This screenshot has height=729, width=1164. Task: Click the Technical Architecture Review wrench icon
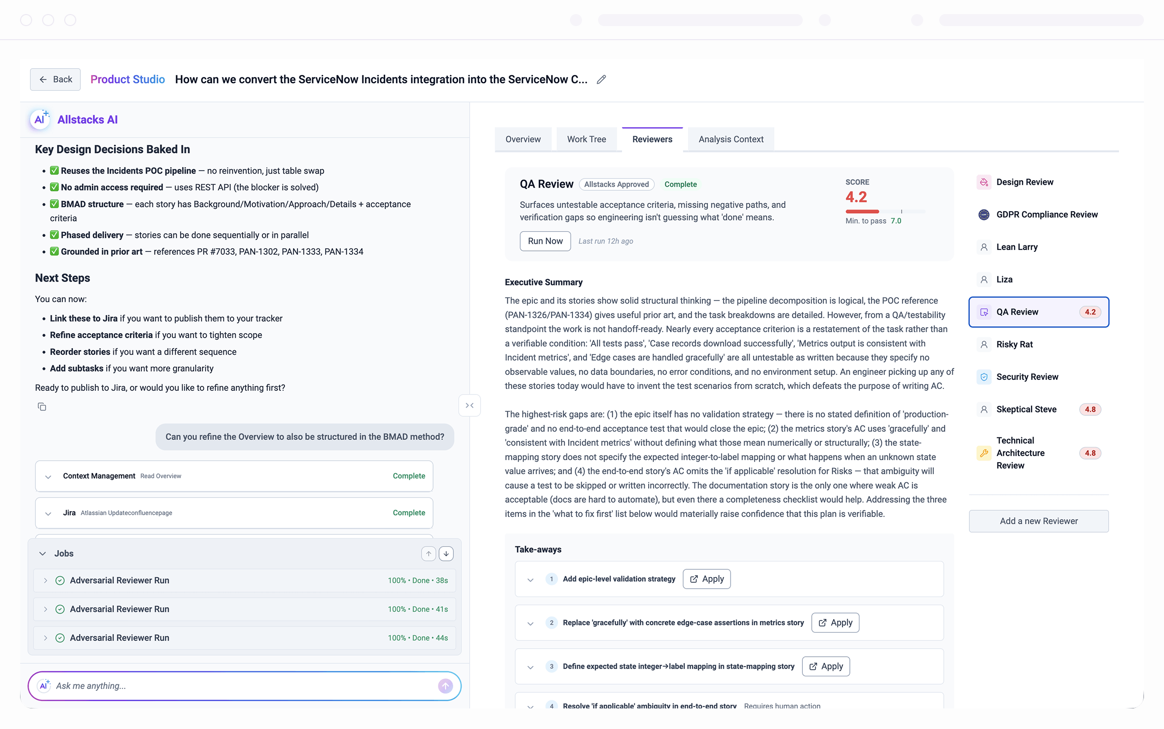coord(984,453)
